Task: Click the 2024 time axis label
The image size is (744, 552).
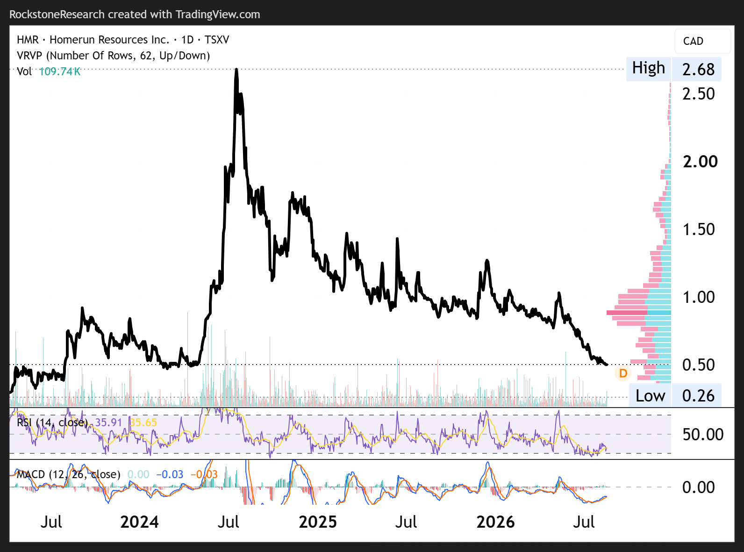Action: pos(139,522)
